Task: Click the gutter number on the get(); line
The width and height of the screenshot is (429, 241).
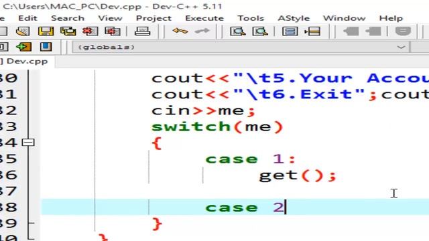Action: (8, 175)
